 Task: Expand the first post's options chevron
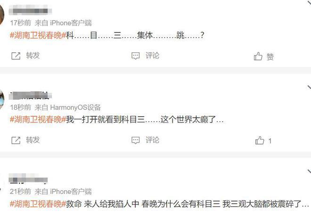pos(309,2)
